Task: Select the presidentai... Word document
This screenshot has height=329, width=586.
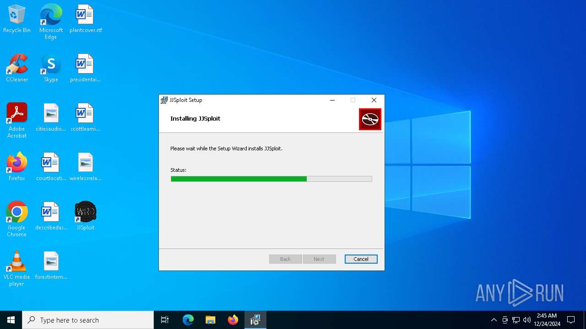Action: 85,69
